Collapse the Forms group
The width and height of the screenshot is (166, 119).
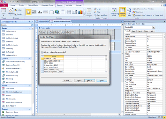(29, 86)
